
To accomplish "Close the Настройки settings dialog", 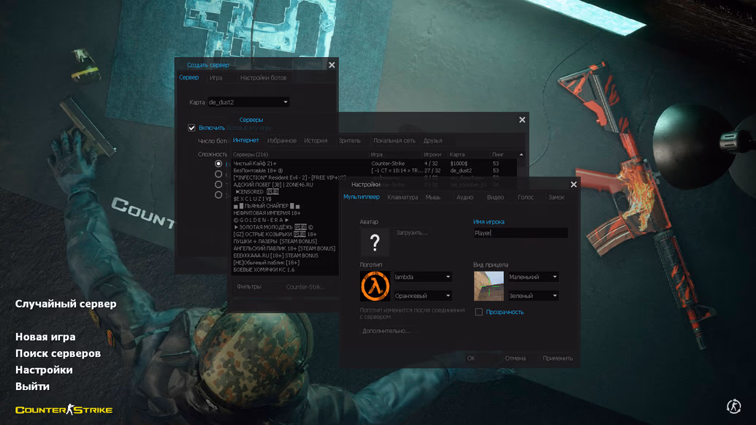I will click(x=573, y=185).
